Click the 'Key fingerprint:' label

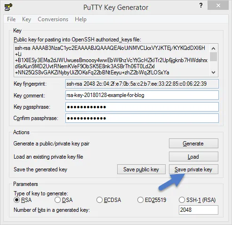coord(30,84)
